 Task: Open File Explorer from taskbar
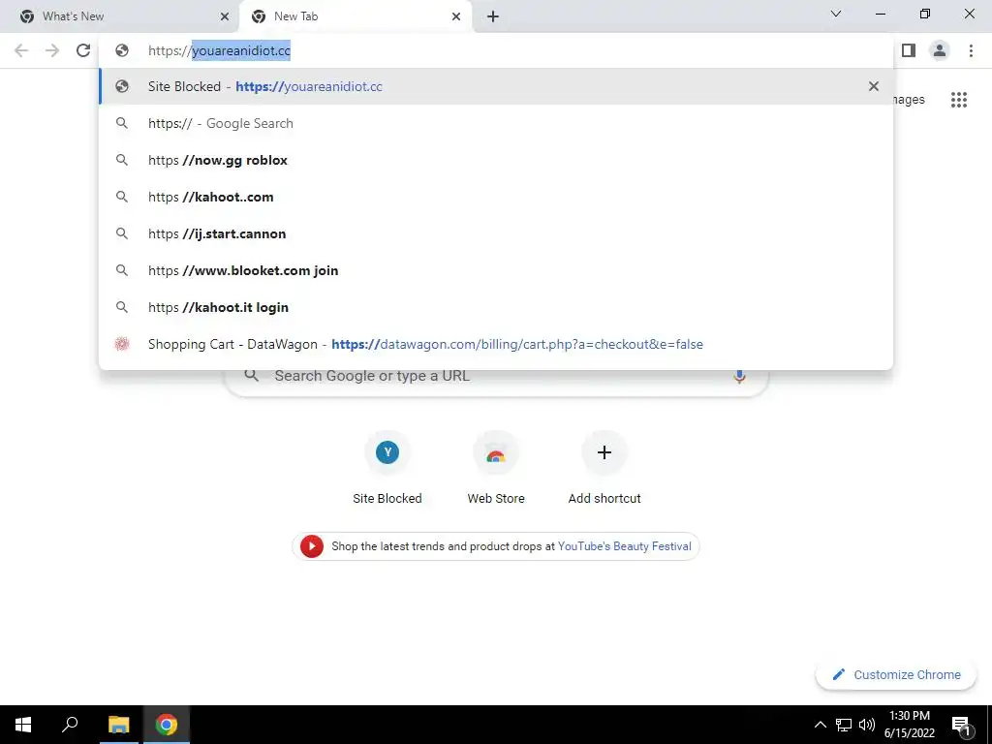(x=118, y=725)
